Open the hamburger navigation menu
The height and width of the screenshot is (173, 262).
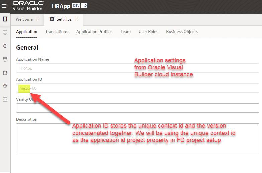coord(5,6)
